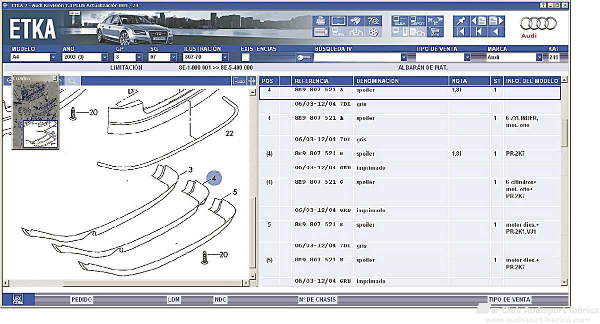This screenshot has height=324, width=600.
Task: Click the car with document icon below DEPOT
Action: pos(417,32)
